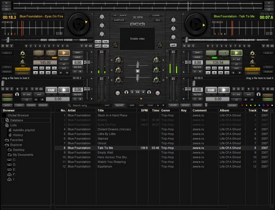Toggle AutoMix mode
This screenshot has width=275, height=210.
tap(197, 105)
